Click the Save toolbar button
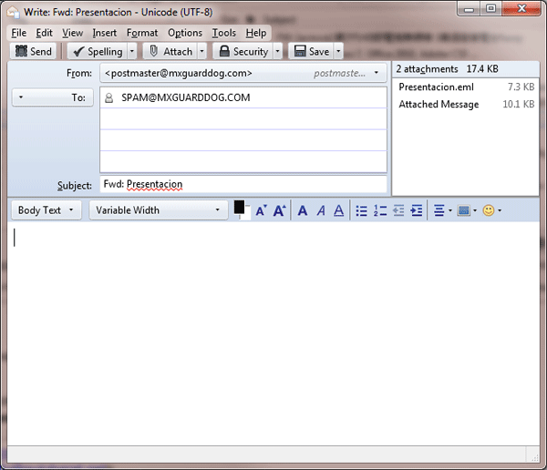The height and width of the screenshot is (470, 547). [x=310, y=52]
